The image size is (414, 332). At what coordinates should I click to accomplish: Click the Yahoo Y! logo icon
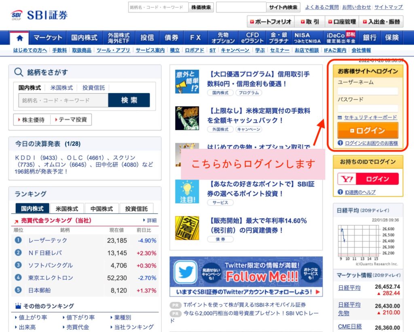point(347,179)
